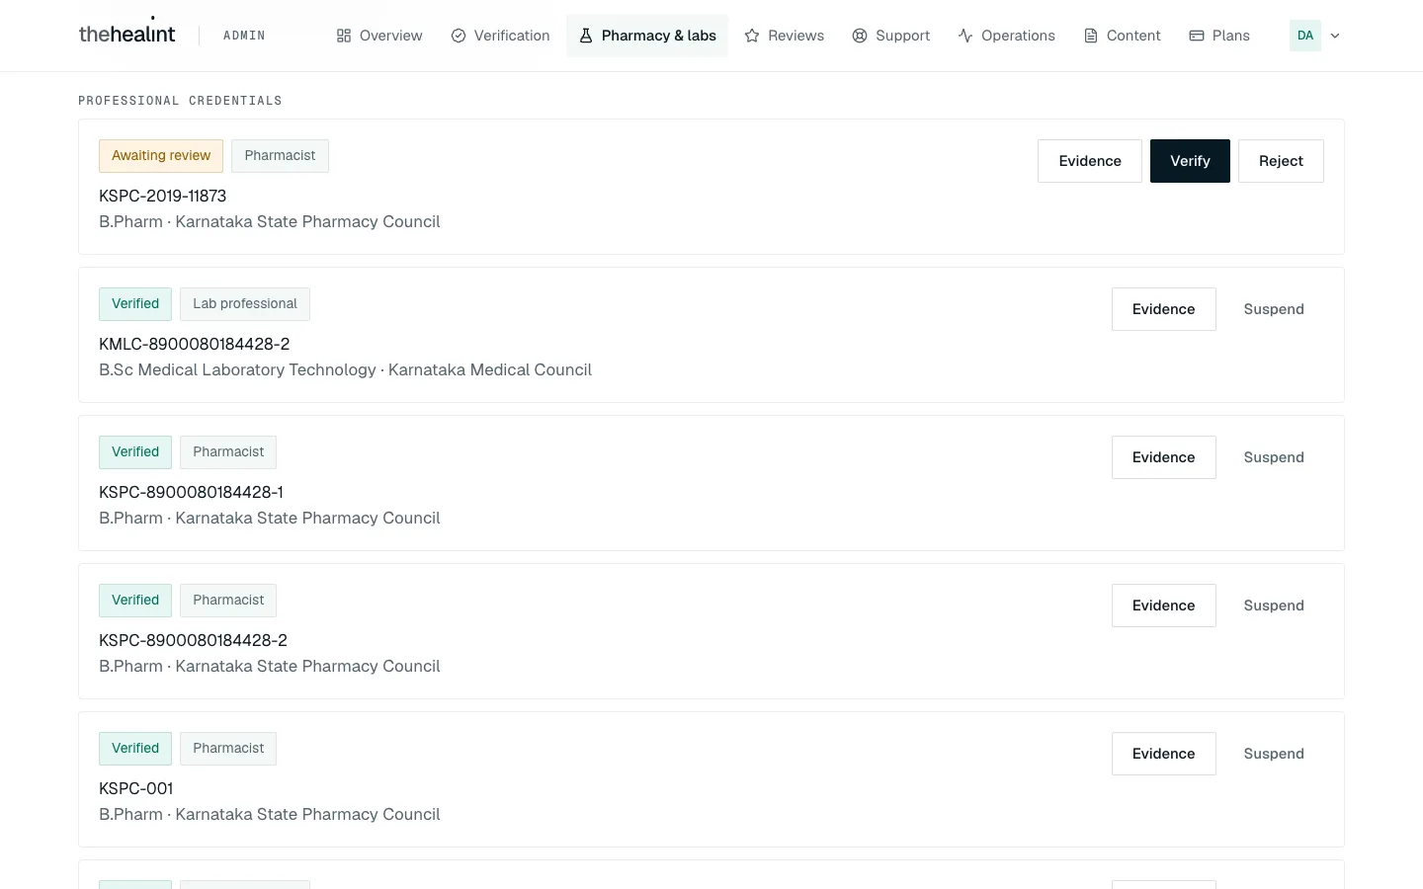Click the Verification checkmark icon
The width and height of the screenshot is (1423, 889).
(x=459, y=36)
